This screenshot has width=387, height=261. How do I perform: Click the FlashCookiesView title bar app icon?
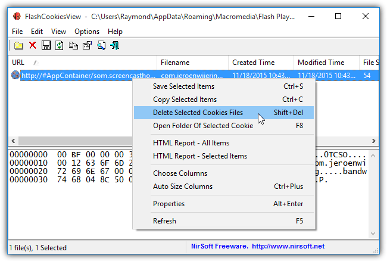[x=17, y=17]
